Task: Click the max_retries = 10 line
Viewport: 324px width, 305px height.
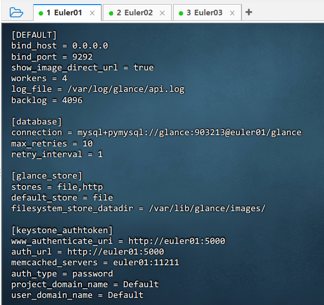Action: pos(52,143)
